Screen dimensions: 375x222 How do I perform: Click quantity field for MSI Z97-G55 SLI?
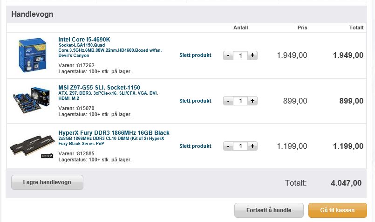[x=240, y=101]
